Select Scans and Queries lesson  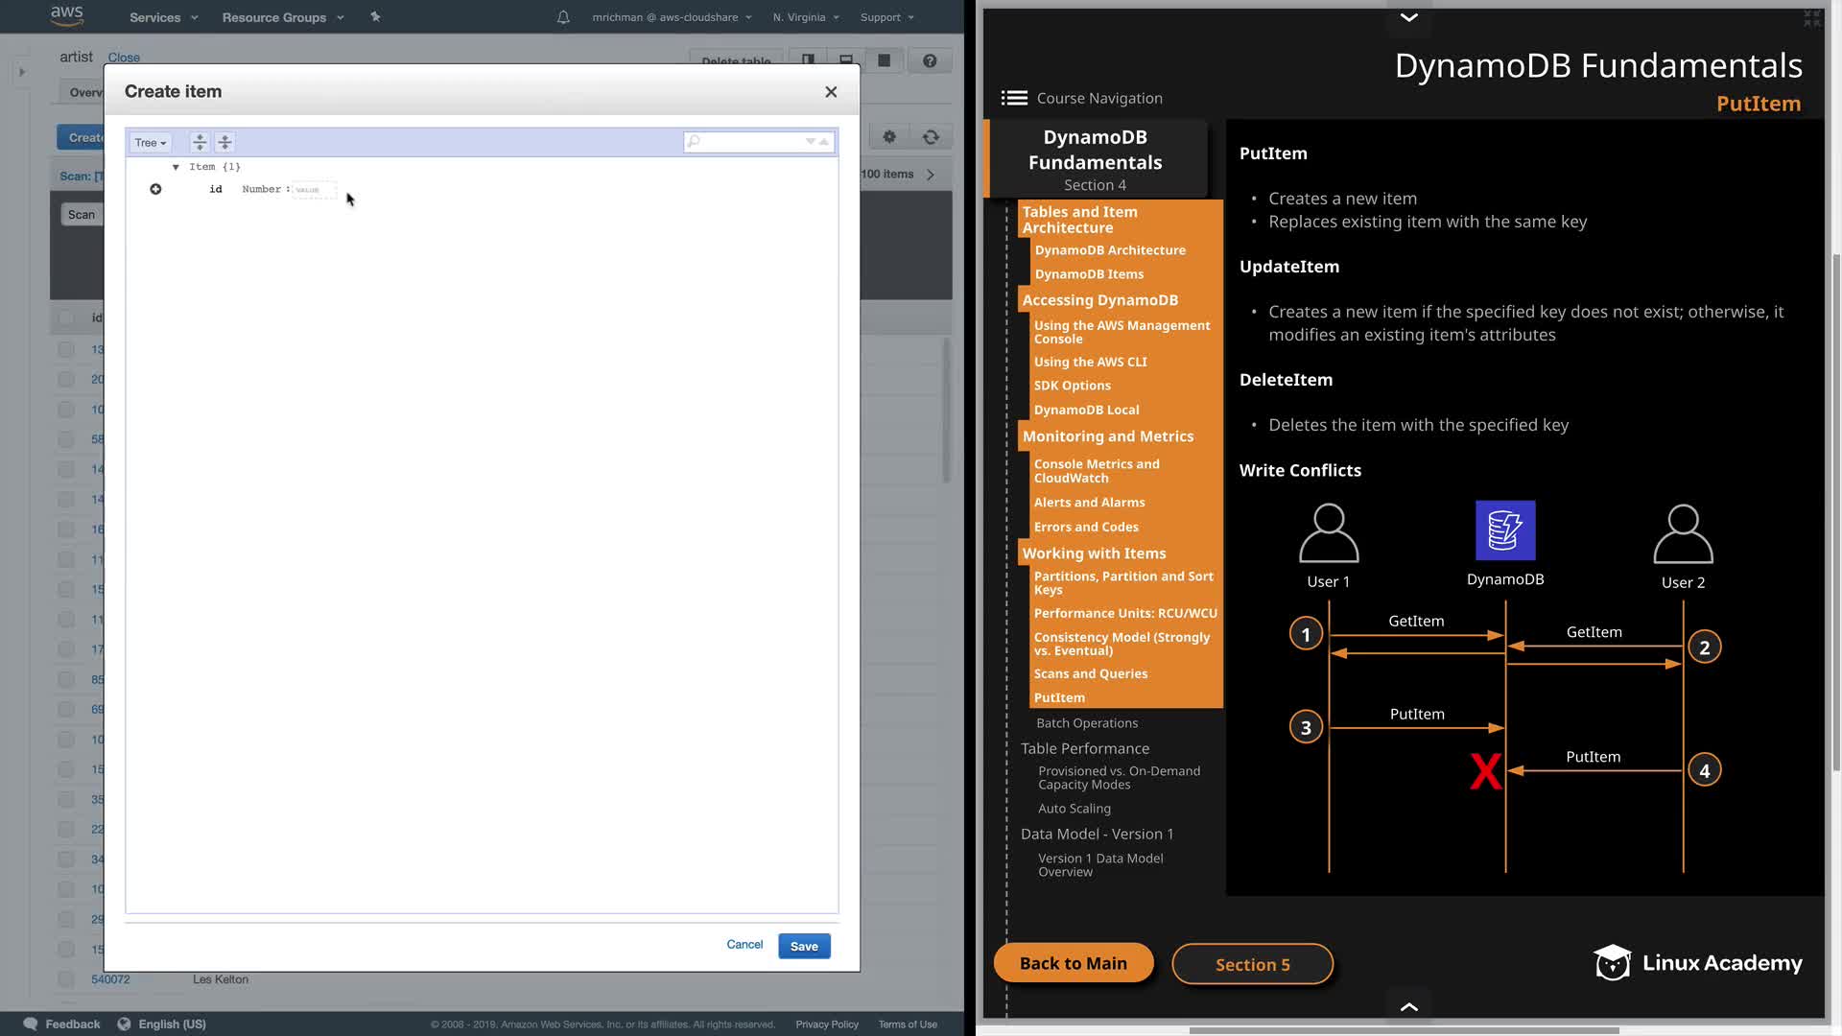point(1090,673)
